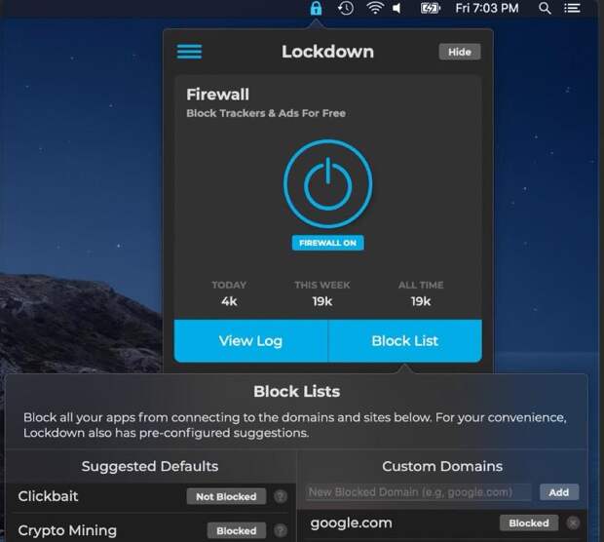Click the New Blocked Domain text field
Image resolution: width=604 pixels, height=542 pixels.
pyautogui.click(x=419, y=492)
